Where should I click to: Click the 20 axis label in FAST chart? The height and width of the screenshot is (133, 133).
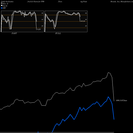pos(42,26)
